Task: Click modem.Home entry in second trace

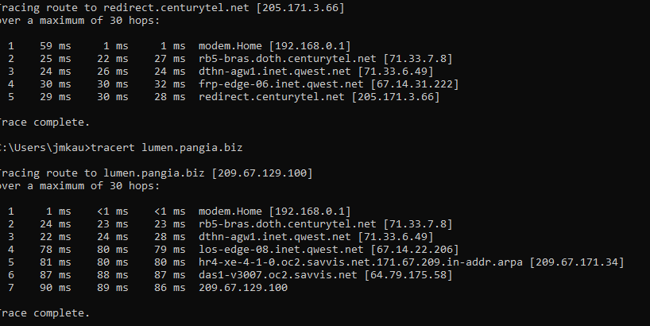Action: [x=230, y=212]
